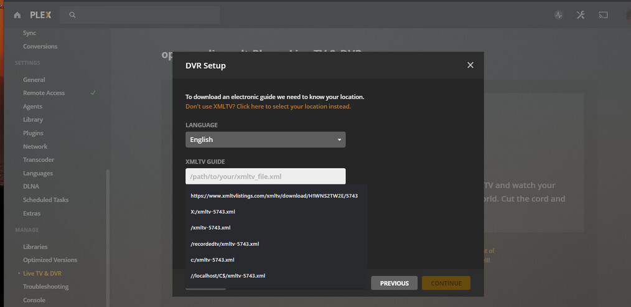The width and height of the screenshot is (631, 307).
Task: Open General settings
Action: coord(34,80)
